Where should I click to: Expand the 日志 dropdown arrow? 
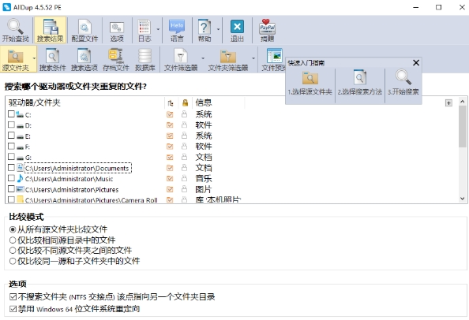tap(158, 29)
